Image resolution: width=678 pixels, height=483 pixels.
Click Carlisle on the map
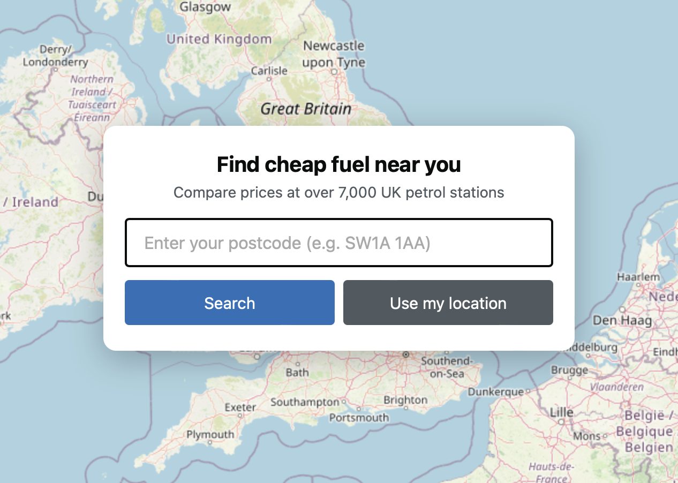tap(270, 70)
